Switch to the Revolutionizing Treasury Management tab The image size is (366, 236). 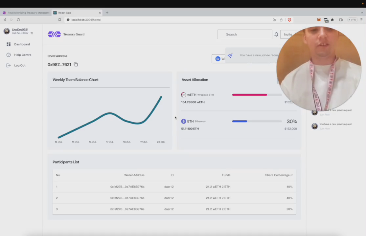click(x=26, y=13)
